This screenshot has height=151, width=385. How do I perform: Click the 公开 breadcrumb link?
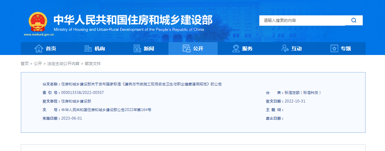click(x=38, y=64)
